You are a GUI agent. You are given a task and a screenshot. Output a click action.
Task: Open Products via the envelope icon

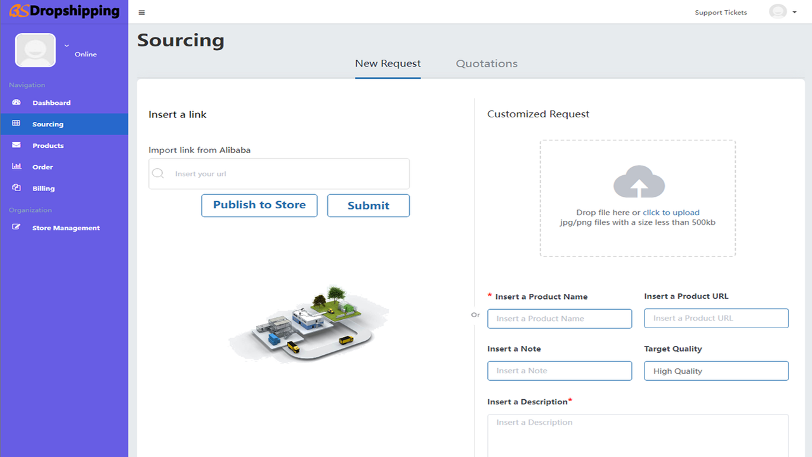(16, 145)
